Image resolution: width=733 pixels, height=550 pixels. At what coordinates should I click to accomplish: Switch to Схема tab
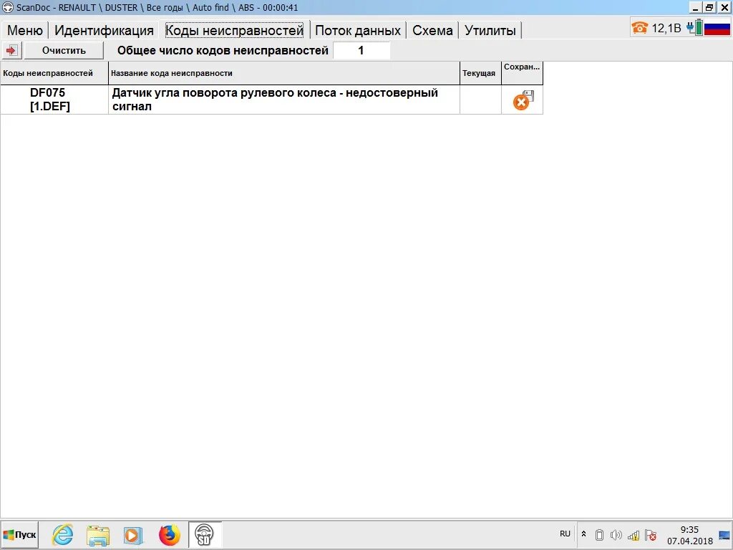[x=432, y=30]
